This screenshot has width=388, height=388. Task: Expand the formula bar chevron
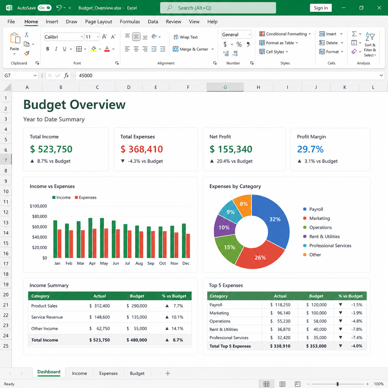[x=381, y=75]
